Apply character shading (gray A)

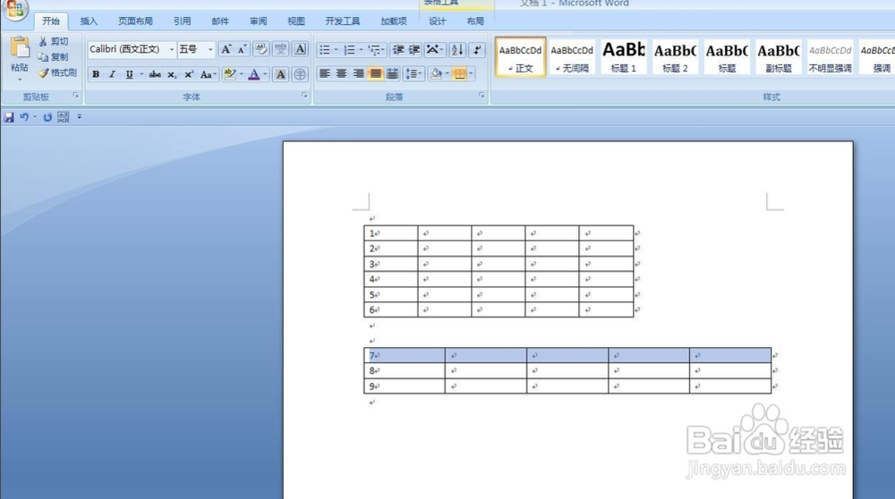point(280,75)
